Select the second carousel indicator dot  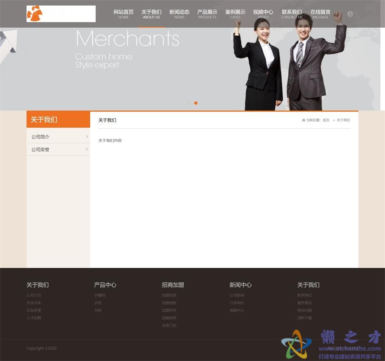(x=196, y=103)
